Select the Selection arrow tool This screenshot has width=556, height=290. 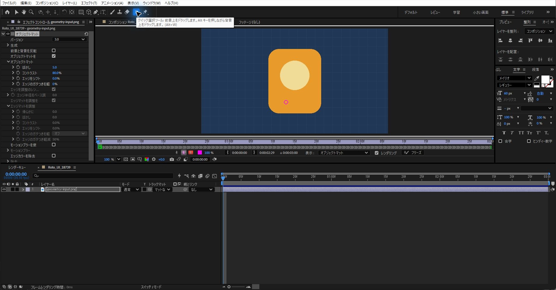tap(16, 12)
